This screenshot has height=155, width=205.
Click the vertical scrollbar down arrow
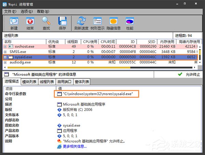200,62
